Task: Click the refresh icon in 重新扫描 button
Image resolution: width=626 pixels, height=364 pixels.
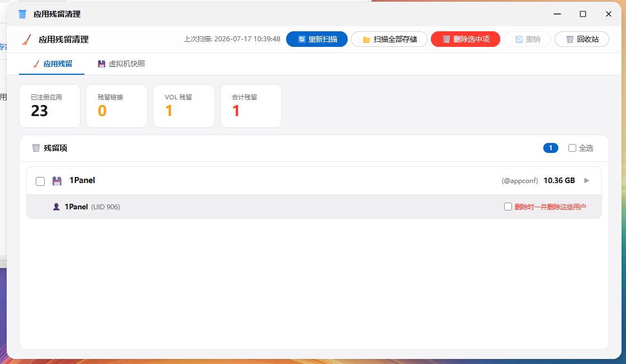Action: [x=302, y=39]
